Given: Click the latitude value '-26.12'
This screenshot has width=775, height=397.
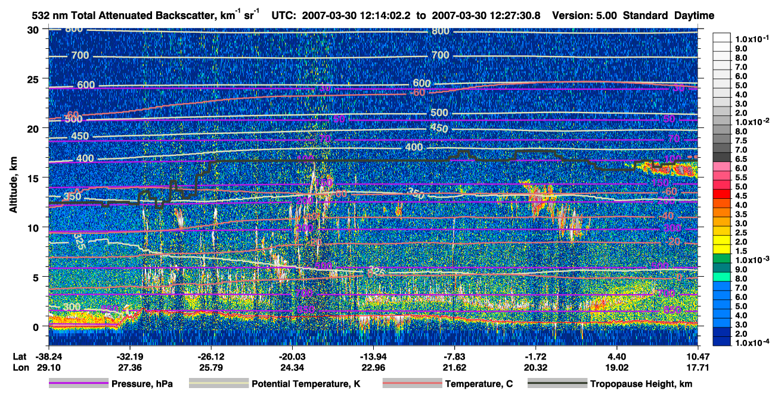Looking at the screenshot, I should click(x=210, y=356).
